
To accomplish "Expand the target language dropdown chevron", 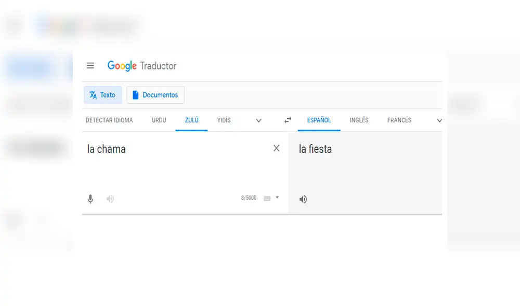I will click(439, 120).
